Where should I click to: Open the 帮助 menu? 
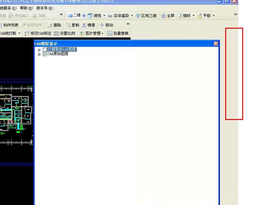(x=26, y=8)
